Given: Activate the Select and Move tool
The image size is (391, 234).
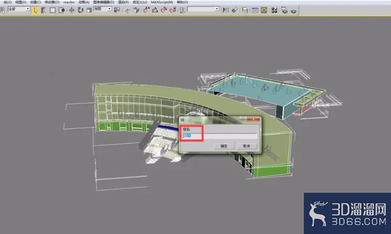Looking at the screenshot, I should pyautogui.click(x=71, y=10).
